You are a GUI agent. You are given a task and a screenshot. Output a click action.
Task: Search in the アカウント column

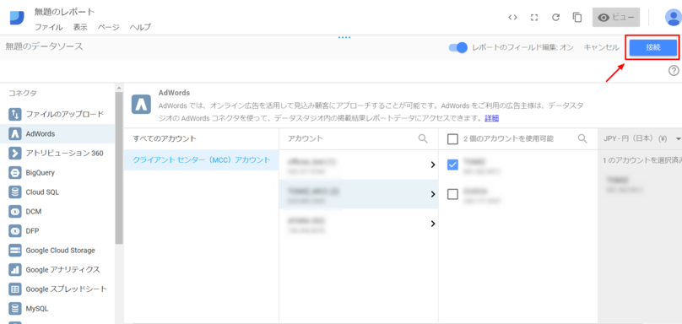click(422, 138)
